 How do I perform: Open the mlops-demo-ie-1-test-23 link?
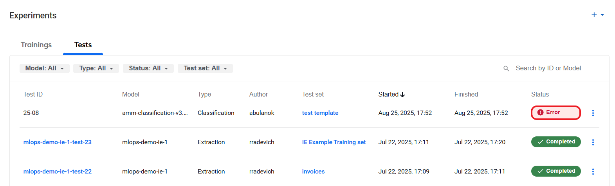coord(58,142)
